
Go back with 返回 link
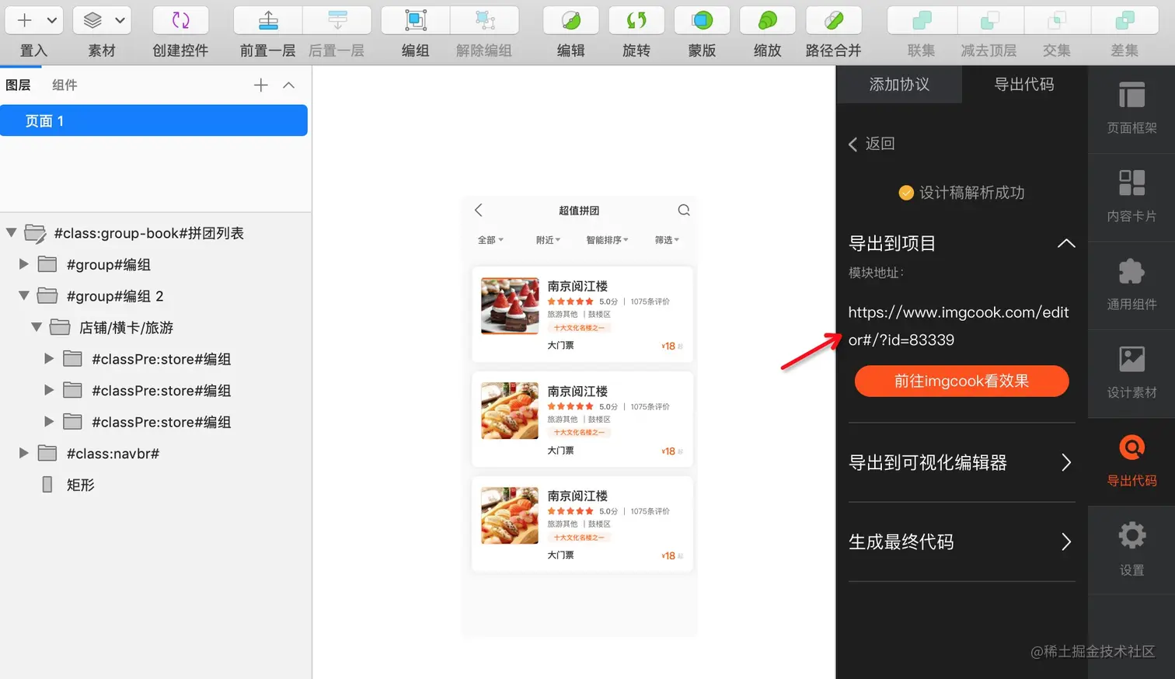[872, 144]
